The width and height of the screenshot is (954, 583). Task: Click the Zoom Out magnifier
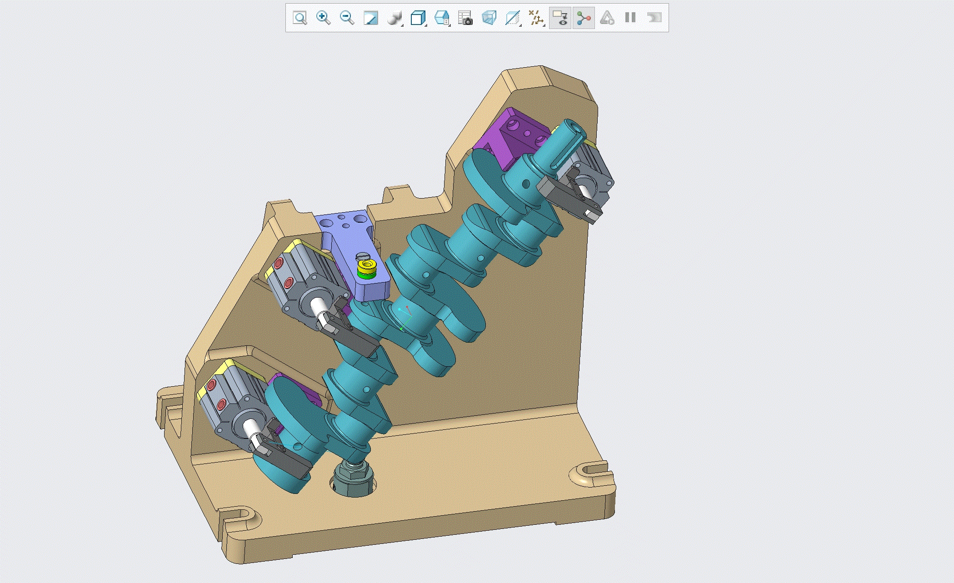point(347,18)
